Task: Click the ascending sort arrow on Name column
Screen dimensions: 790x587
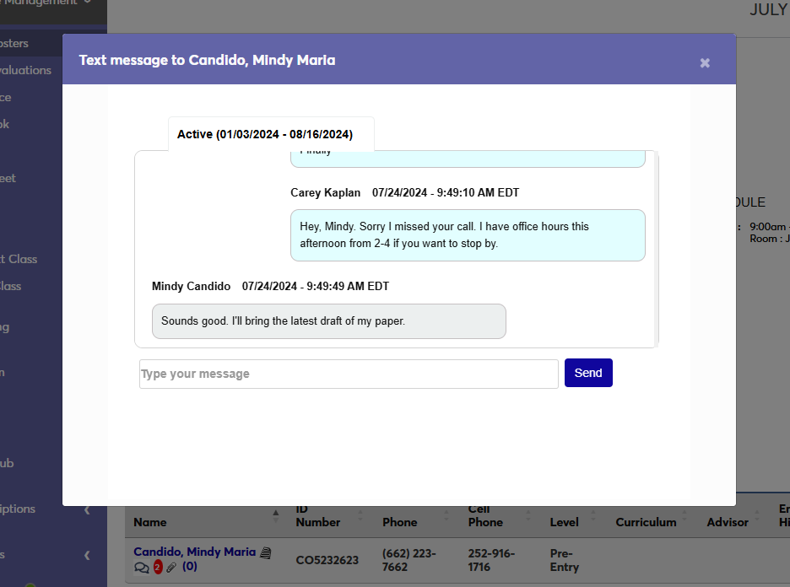Action: pos(275,511)
